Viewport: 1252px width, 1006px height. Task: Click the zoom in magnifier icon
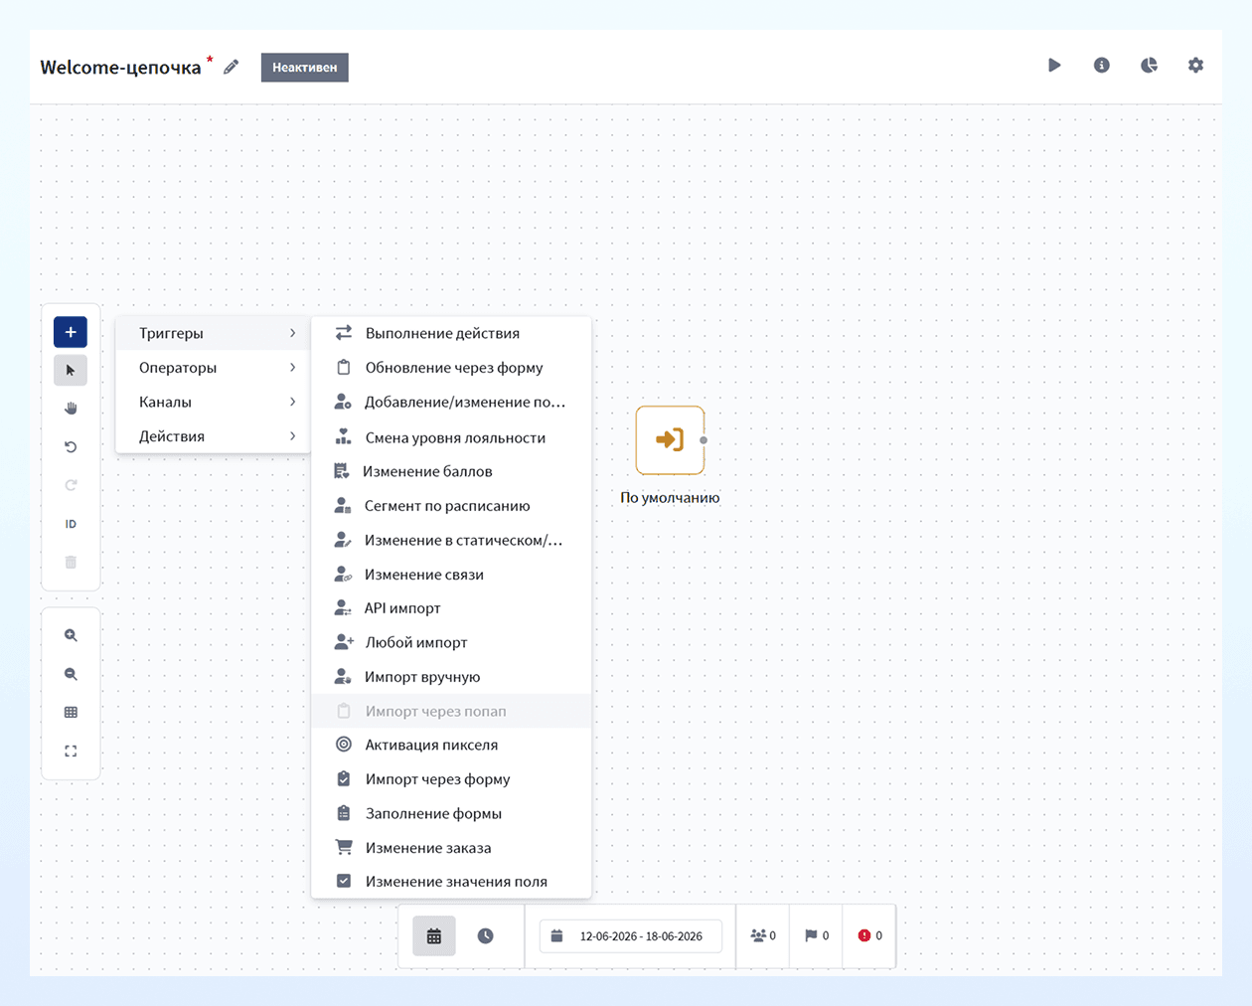(71, 635)
